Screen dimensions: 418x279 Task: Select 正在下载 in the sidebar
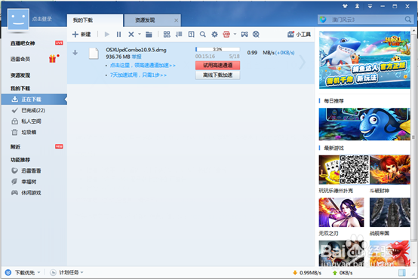coord(34,100)
